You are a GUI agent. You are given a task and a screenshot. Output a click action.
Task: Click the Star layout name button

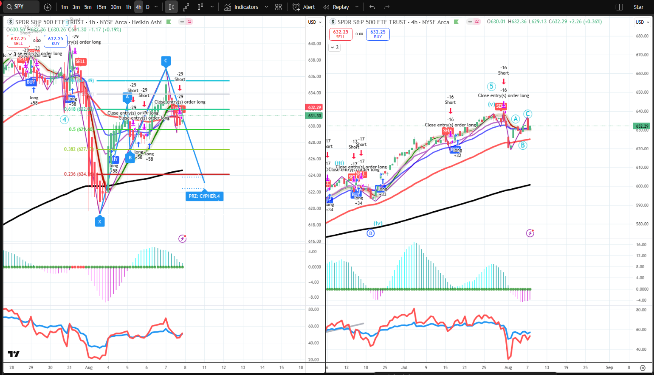tap(638, 7)
